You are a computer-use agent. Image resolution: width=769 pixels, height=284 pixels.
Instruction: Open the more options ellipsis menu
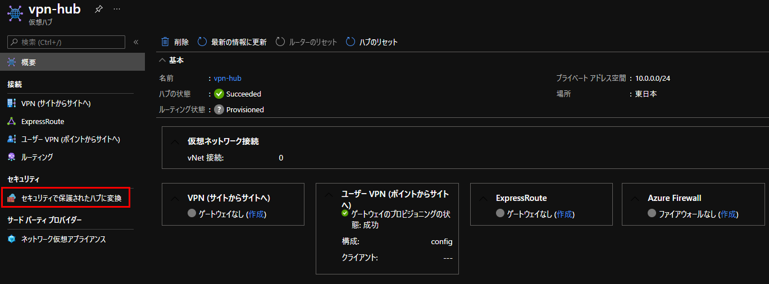[117, 9]
